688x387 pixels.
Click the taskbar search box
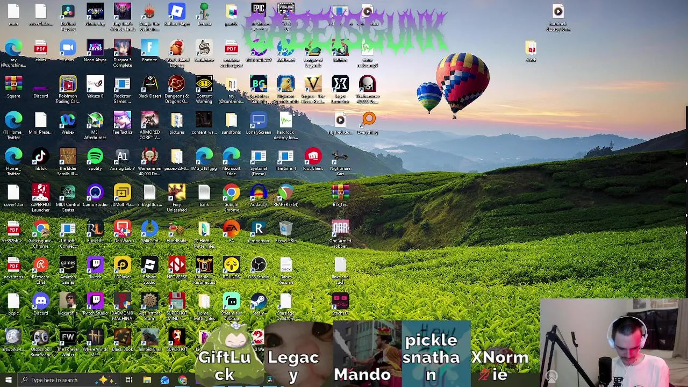70,380
